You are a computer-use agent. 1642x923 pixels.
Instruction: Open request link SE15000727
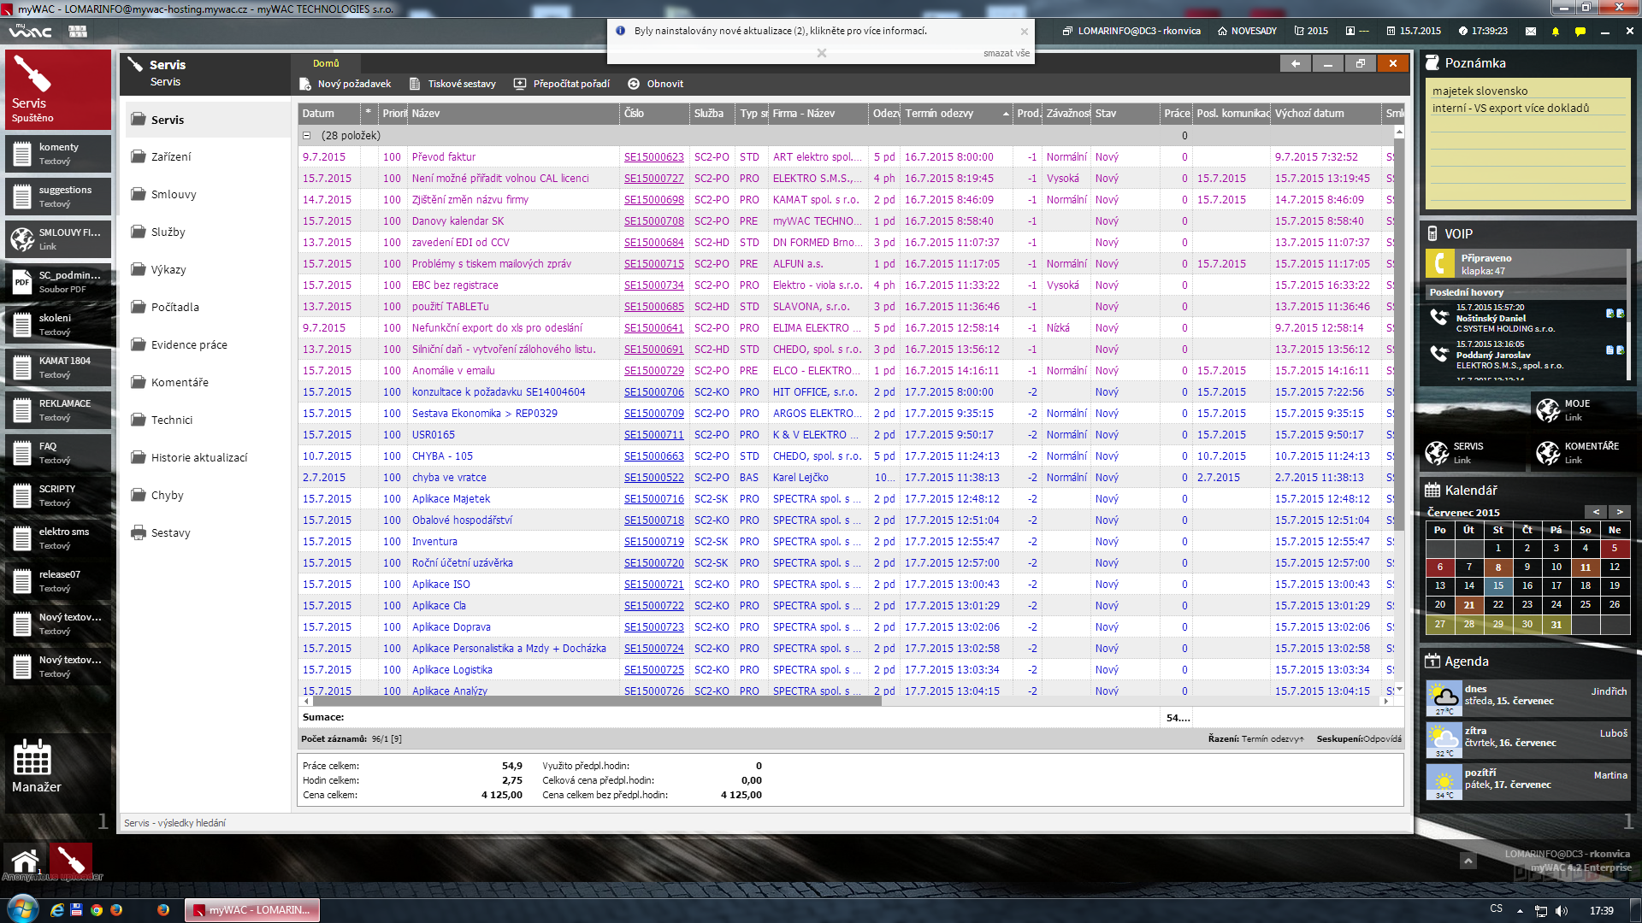click(653, 178)
